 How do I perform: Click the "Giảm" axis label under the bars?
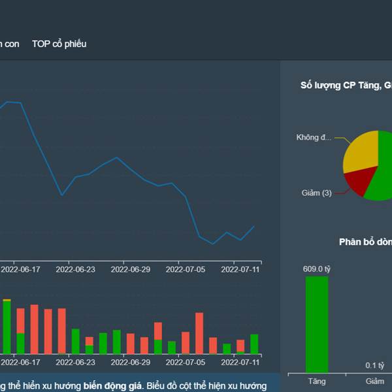(x=375, y=382)
